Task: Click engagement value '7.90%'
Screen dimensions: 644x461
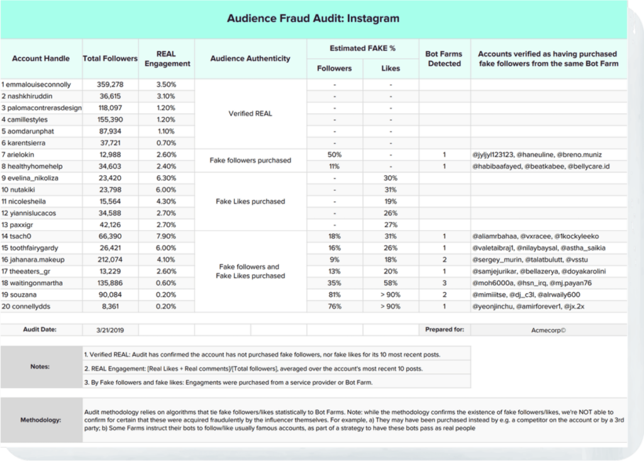Action: [x=167, y=236]
